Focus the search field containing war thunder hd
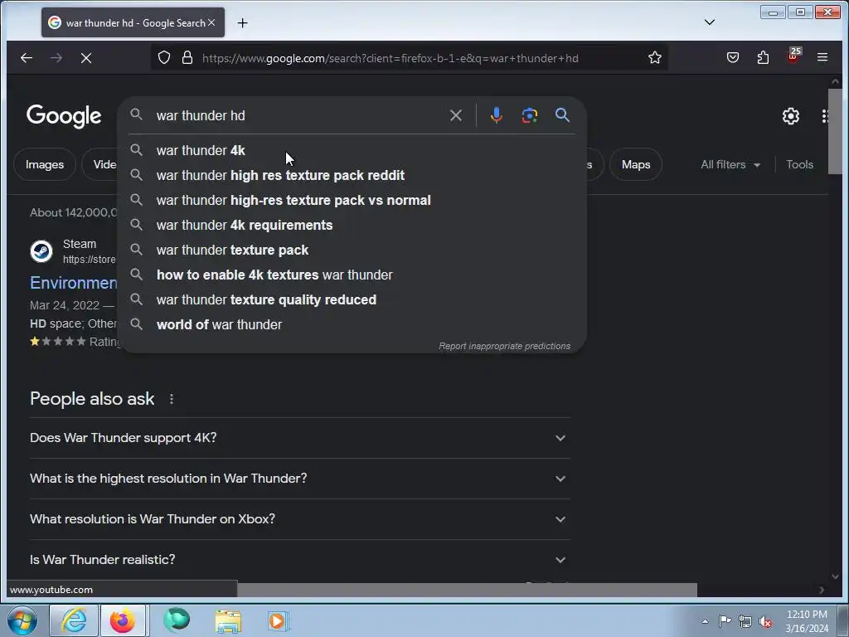This screenshot has height=637, width=849. [x=298, y=115]
